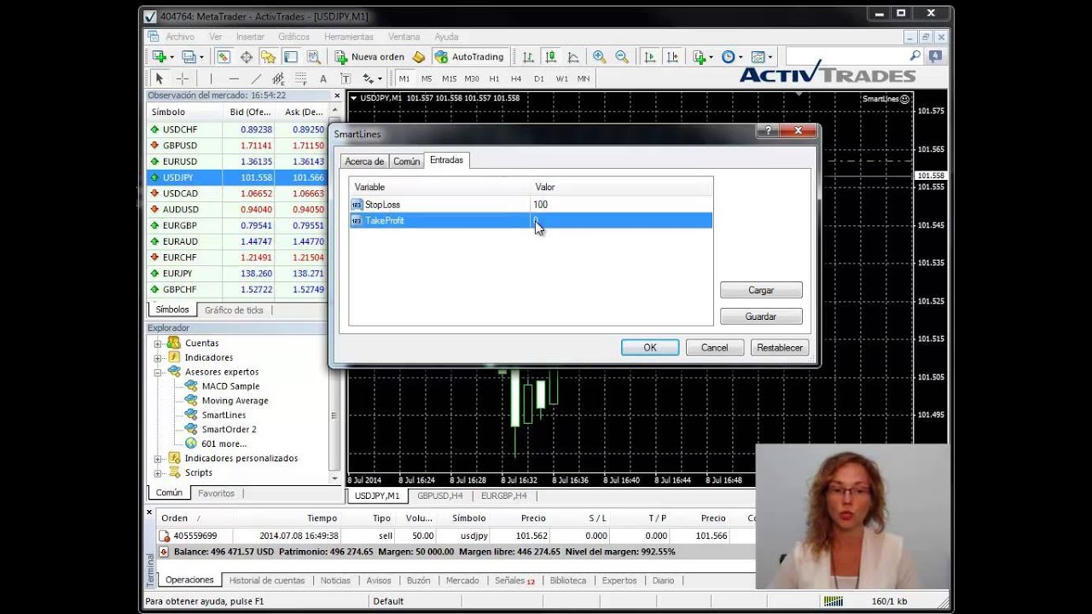
Task: Switch chart to H1 timeframe
Action: coord(494,78)
